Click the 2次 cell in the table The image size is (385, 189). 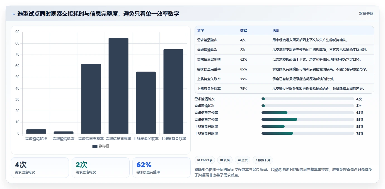tap(243, 50)
